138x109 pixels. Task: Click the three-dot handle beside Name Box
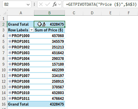(34, 4)
